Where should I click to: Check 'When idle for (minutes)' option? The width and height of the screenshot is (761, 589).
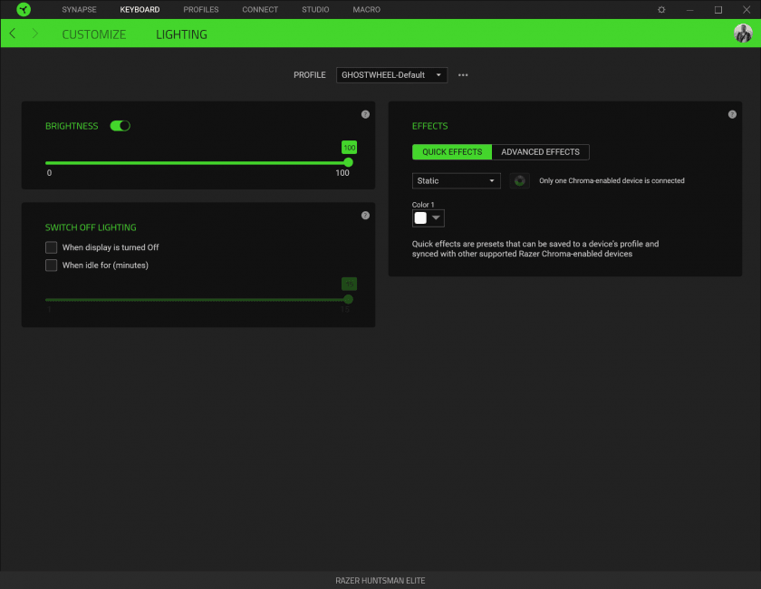pyautogui.click(x=52, y=266)
